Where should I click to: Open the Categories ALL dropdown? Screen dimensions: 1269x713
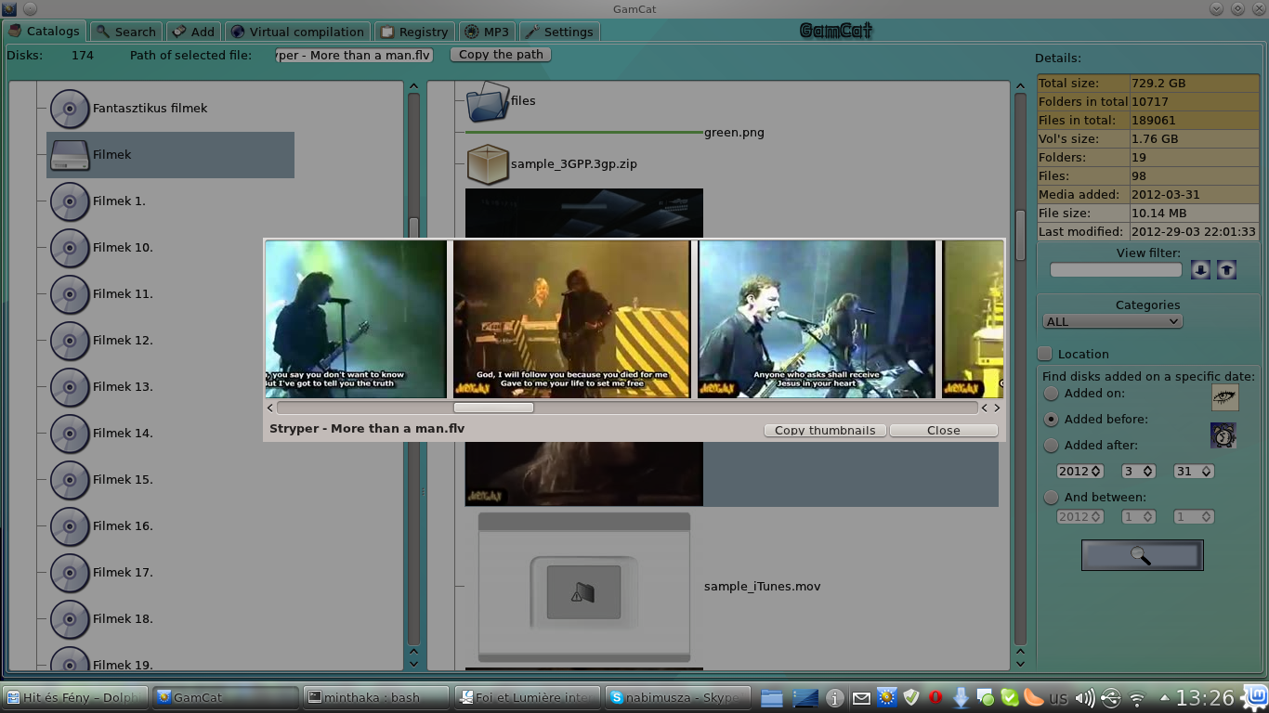[1112, 321]
